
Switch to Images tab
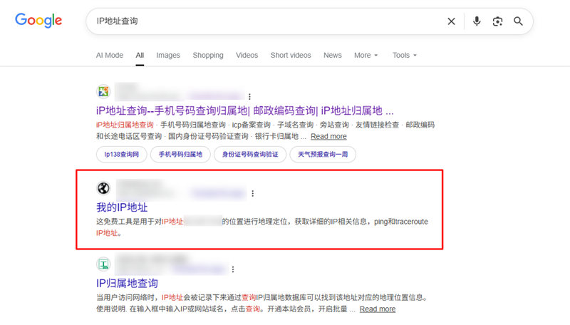point(168,56)
